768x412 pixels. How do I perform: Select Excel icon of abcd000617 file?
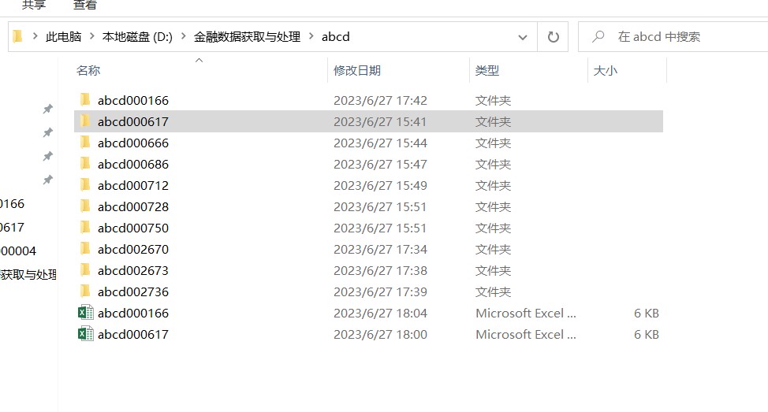pyautogui.click(x=86, y=334)
